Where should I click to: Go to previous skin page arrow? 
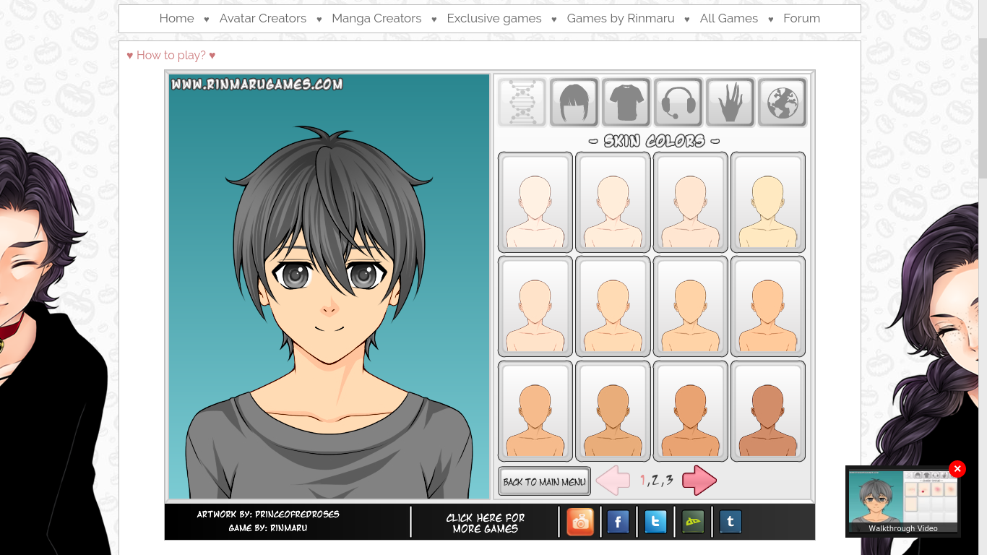coord(613,481)
